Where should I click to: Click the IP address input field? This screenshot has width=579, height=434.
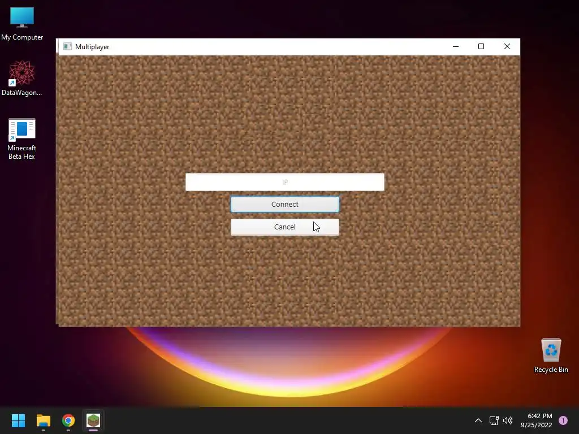click(285, 182)
